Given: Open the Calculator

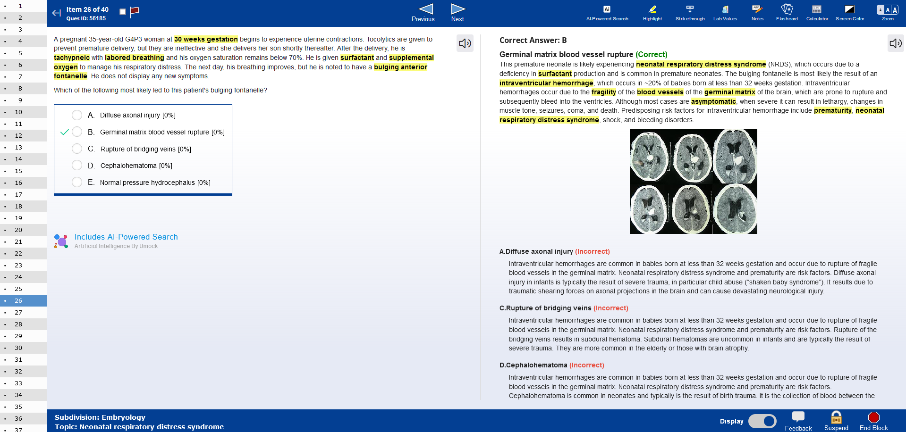Looking at the screenshot, I should tap(817, 13).
